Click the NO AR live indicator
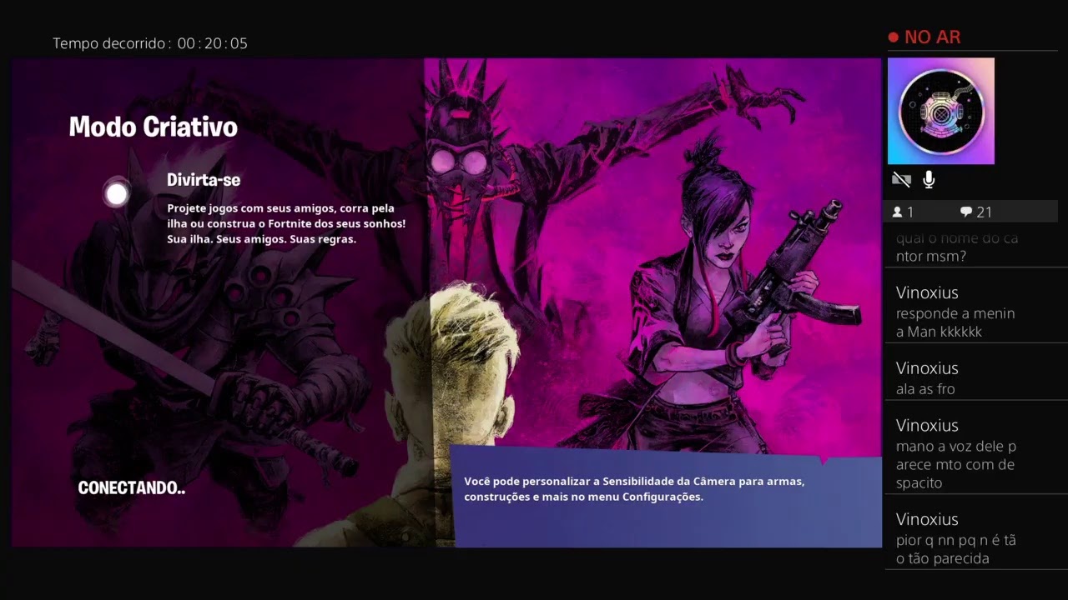The height and width of the screenshot is (600, 1068). pos(924,37)
